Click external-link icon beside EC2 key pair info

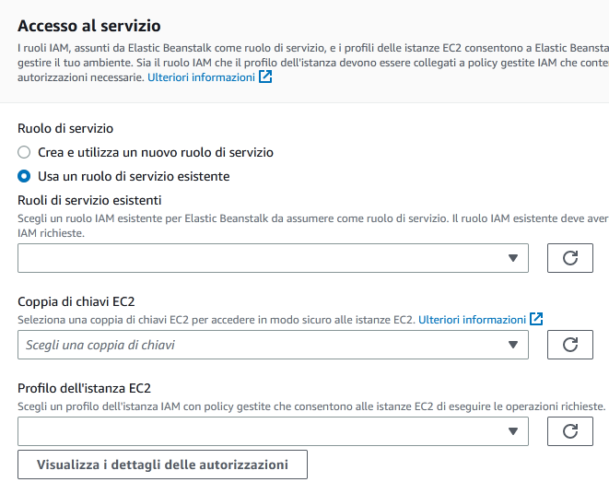pos(536,320)
